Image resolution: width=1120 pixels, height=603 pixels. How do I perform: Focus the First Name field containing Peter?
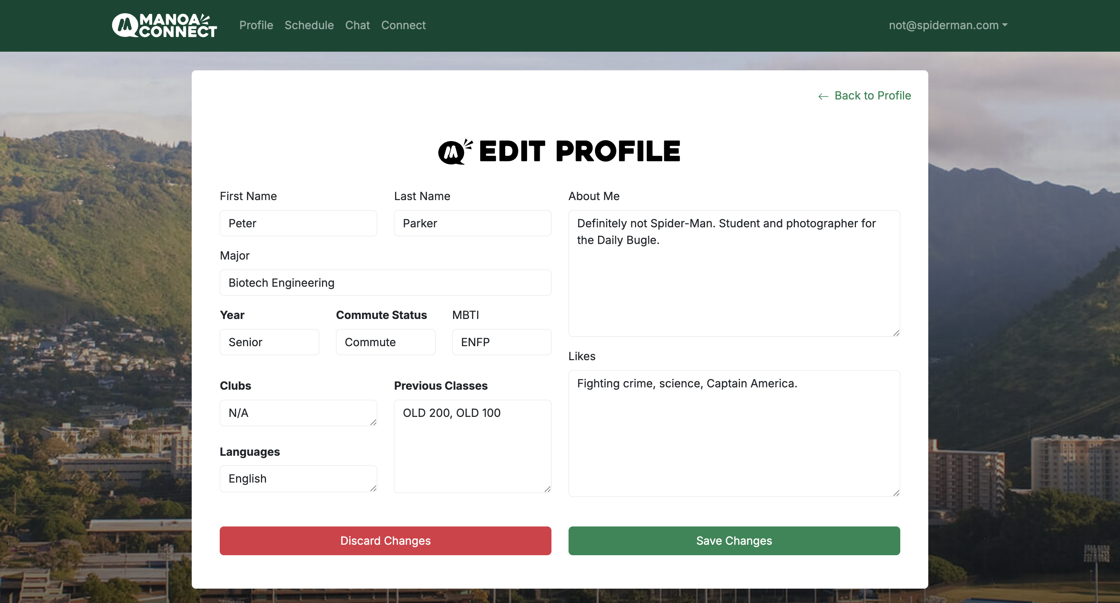tap(298, 223)
